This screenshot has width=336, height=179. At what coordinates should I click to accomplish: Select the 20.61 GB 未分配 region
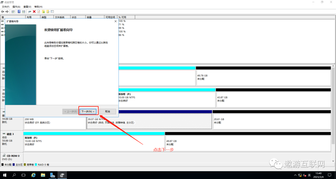point(272,121)
